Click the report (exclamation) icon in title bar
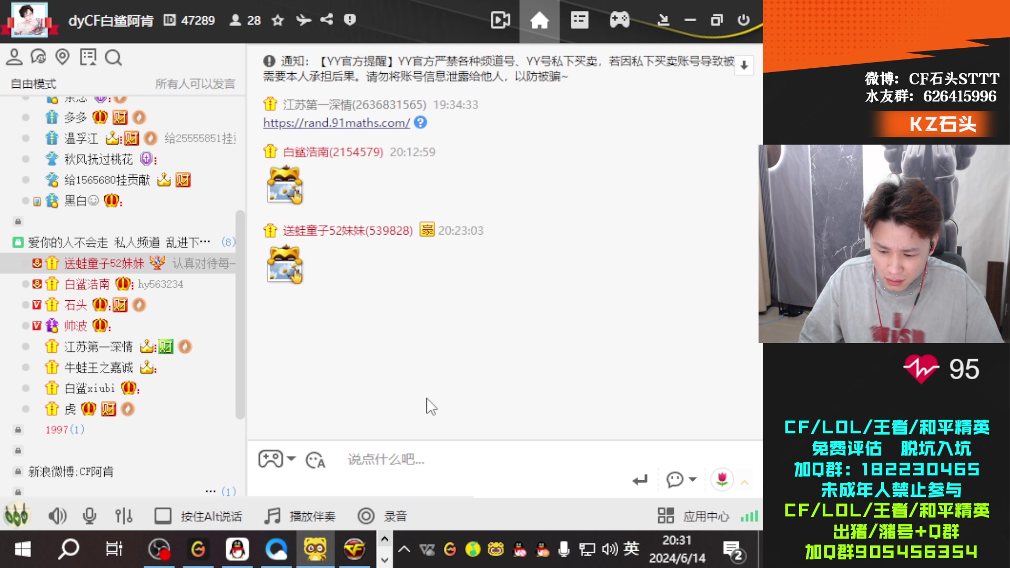Screen dimensions: 1010x568 click(350, 20)
